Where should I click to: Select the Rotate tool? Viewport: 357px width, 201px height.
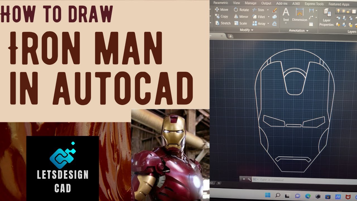pyautogui.click(x=241, y=10)
